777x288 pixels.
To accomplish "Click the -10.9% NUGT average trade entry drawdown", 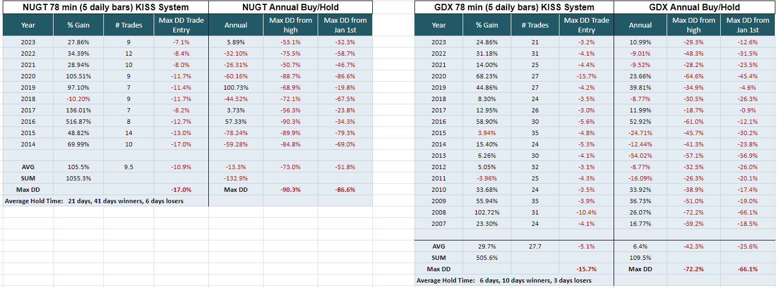I will click(181, 167).
